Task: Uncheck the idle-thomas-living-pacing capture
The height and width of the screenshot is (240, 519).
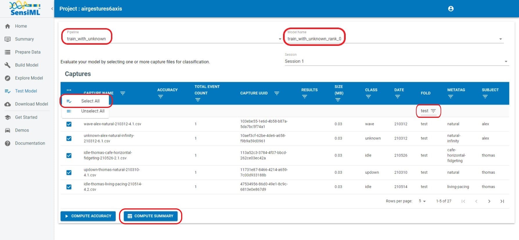Action: click(69, 187)
